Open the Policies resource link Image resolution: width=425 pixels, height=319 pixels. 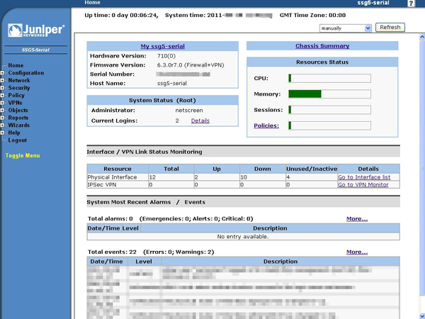266,125
